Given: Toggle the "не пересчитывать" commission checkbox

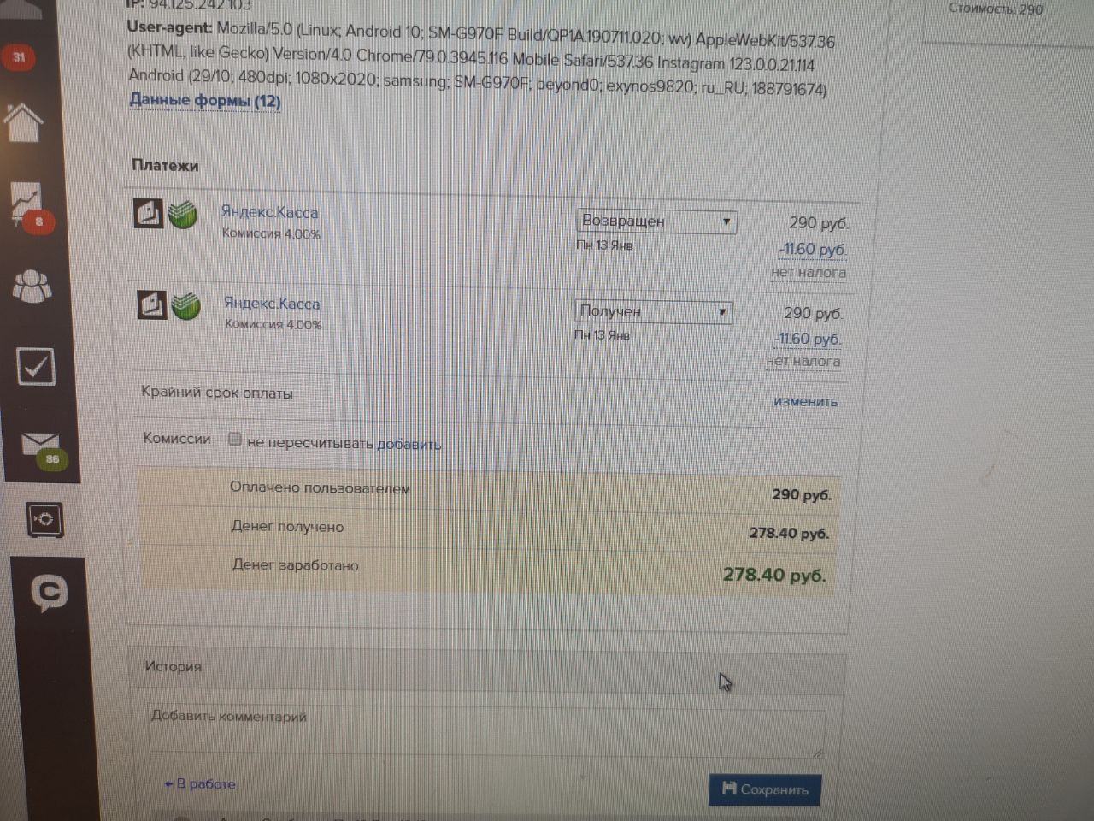Looking at the screenshot, I should (x=235, y=440).
